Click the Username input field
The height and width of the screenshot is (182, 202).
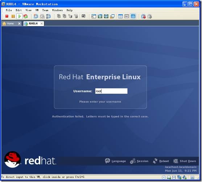tap(111, 91)
